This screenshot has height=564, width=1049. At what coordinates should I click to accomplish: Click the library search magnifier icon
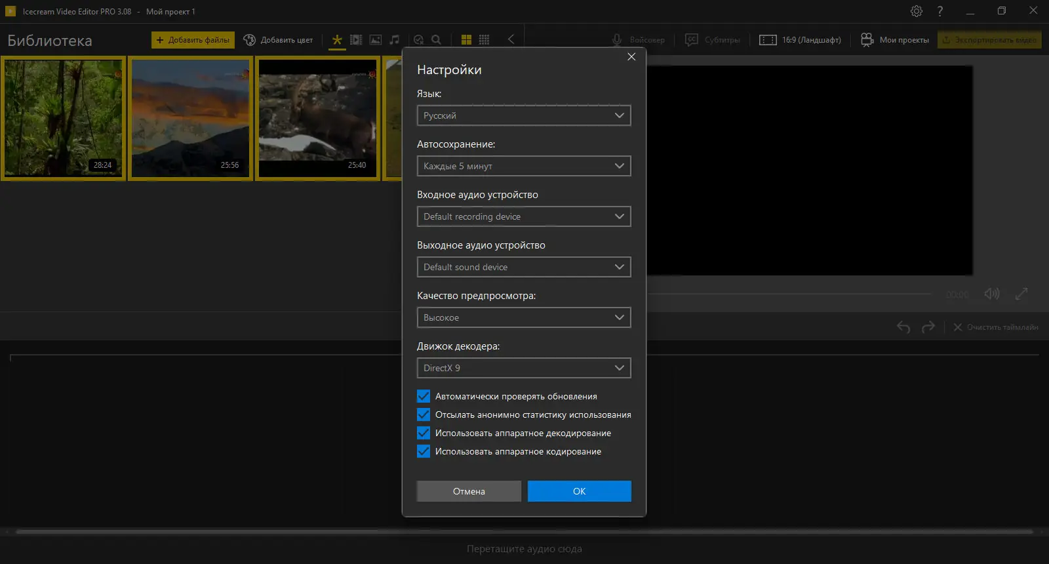click(436, 40)
